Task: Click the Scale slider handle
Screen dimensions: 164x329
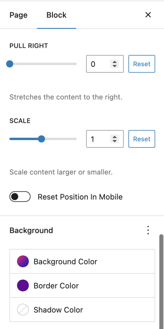Action: point(41,139)
